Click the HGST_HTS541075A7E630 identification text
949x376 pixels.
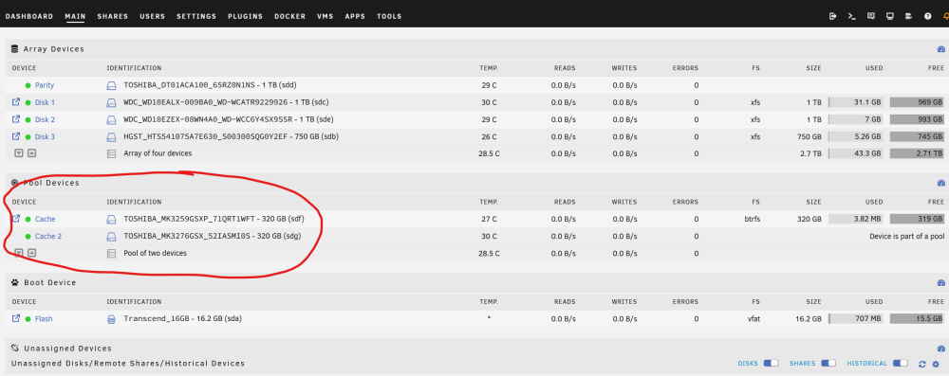(231, 136)
